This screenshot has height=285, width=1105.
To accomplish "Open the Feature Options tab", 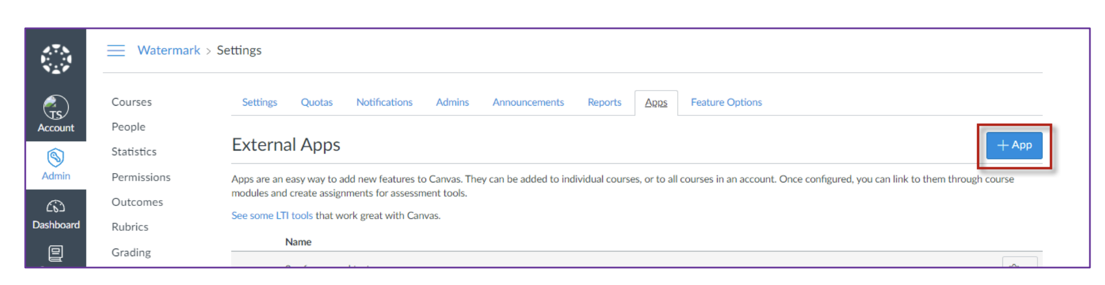I will (x=726, y=102).
